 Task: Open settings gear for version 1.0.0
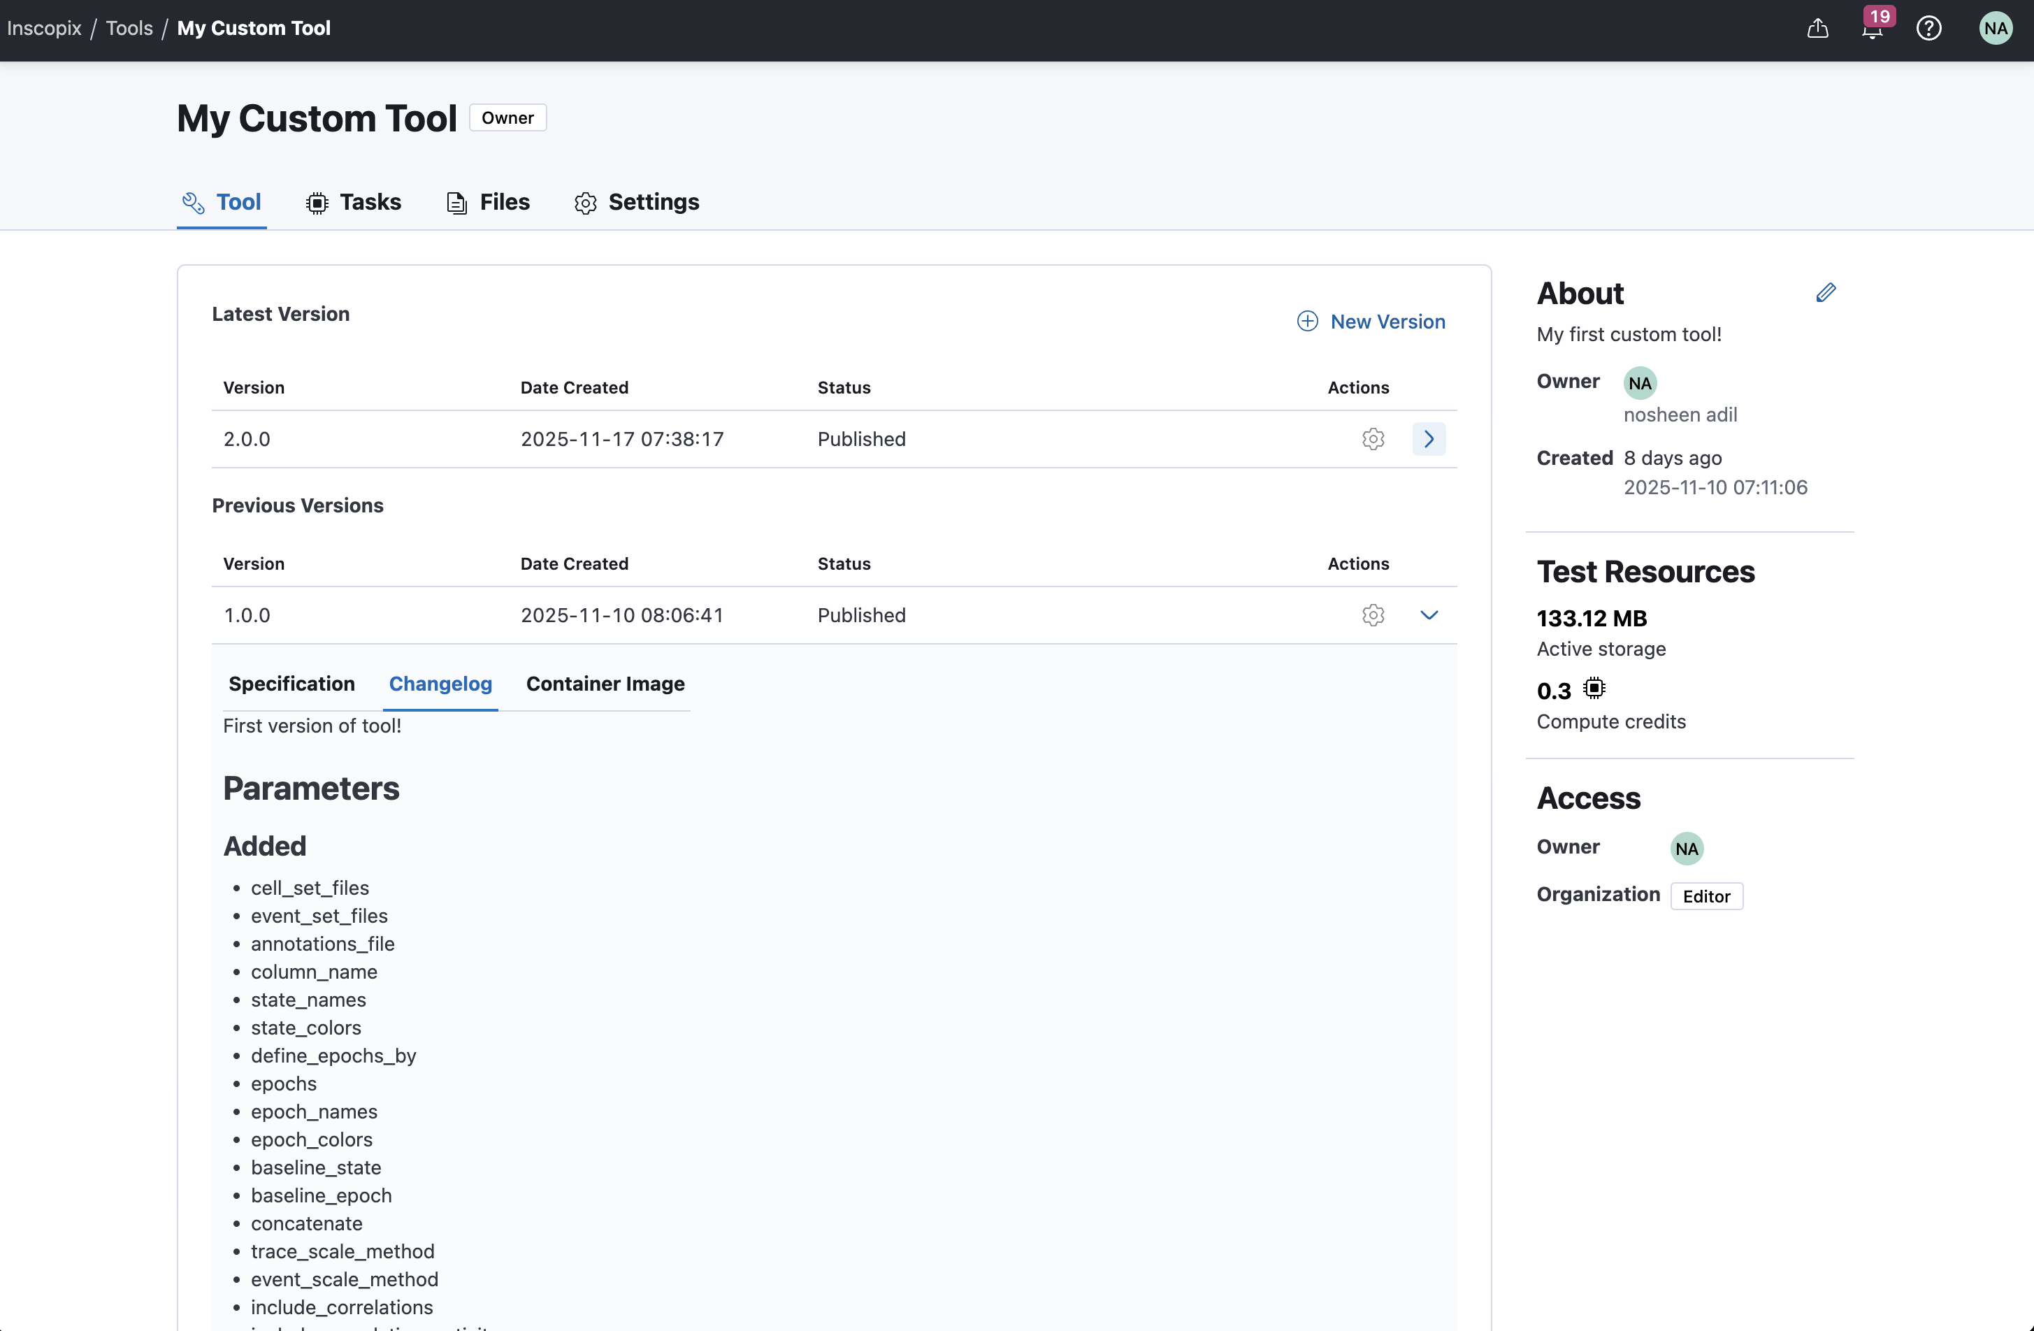(1373, 614)
